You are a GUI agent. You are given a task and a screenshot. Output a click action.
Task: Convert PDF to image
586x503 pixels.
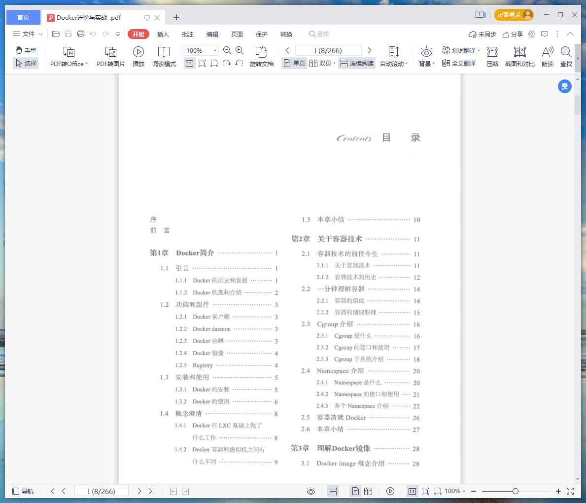click(x=110, y=57)
